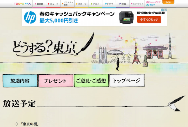Viewport: 188px width, 127px height.
Task: Click the HP OfficeJet Pro 8610 text
Action: [151, 13]
